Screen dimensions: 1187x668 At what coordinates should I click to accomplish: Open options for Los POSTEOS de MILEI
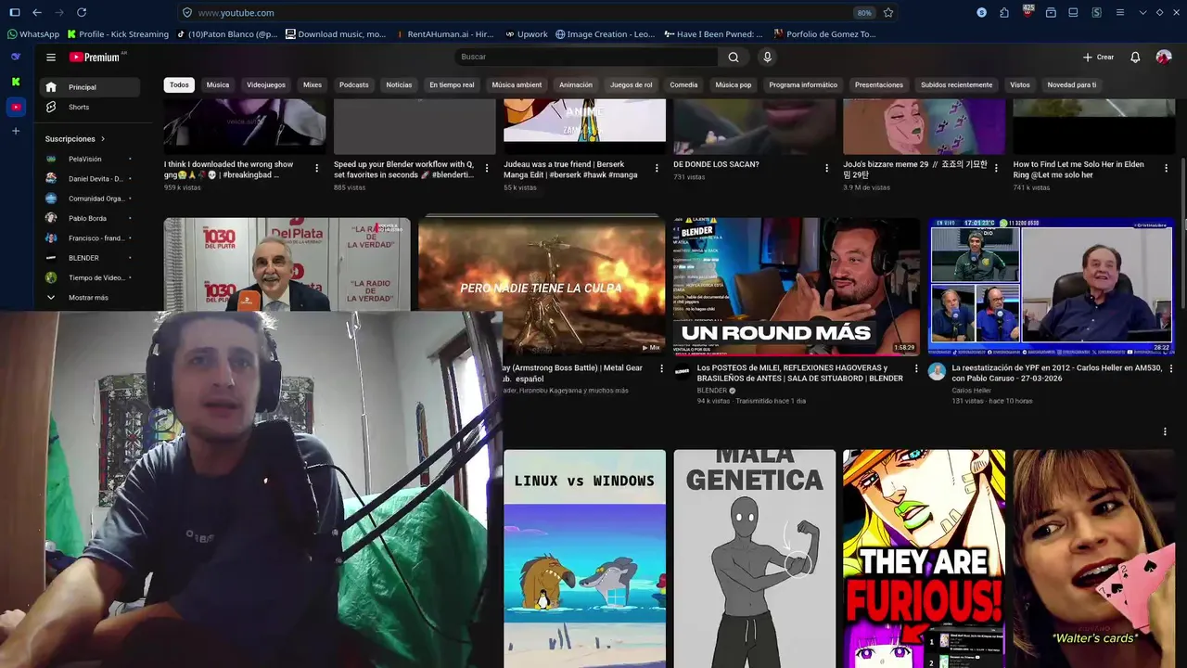coord(916,369)
